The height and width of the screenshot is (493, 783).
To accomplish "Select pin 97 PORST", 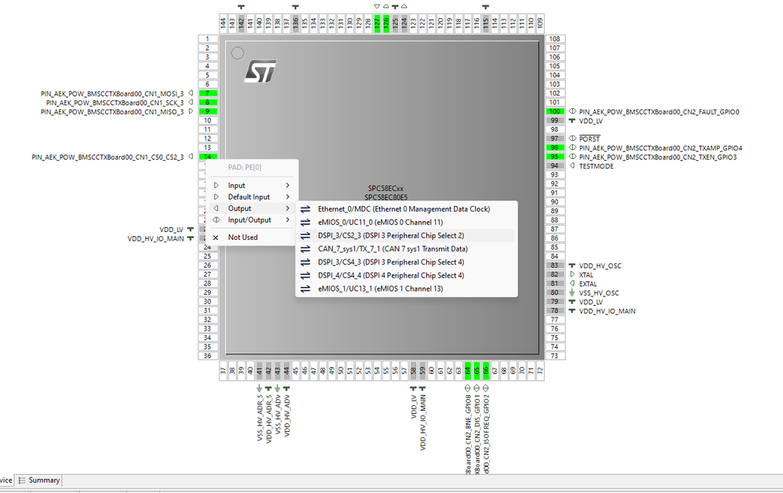I will [555, 139].
